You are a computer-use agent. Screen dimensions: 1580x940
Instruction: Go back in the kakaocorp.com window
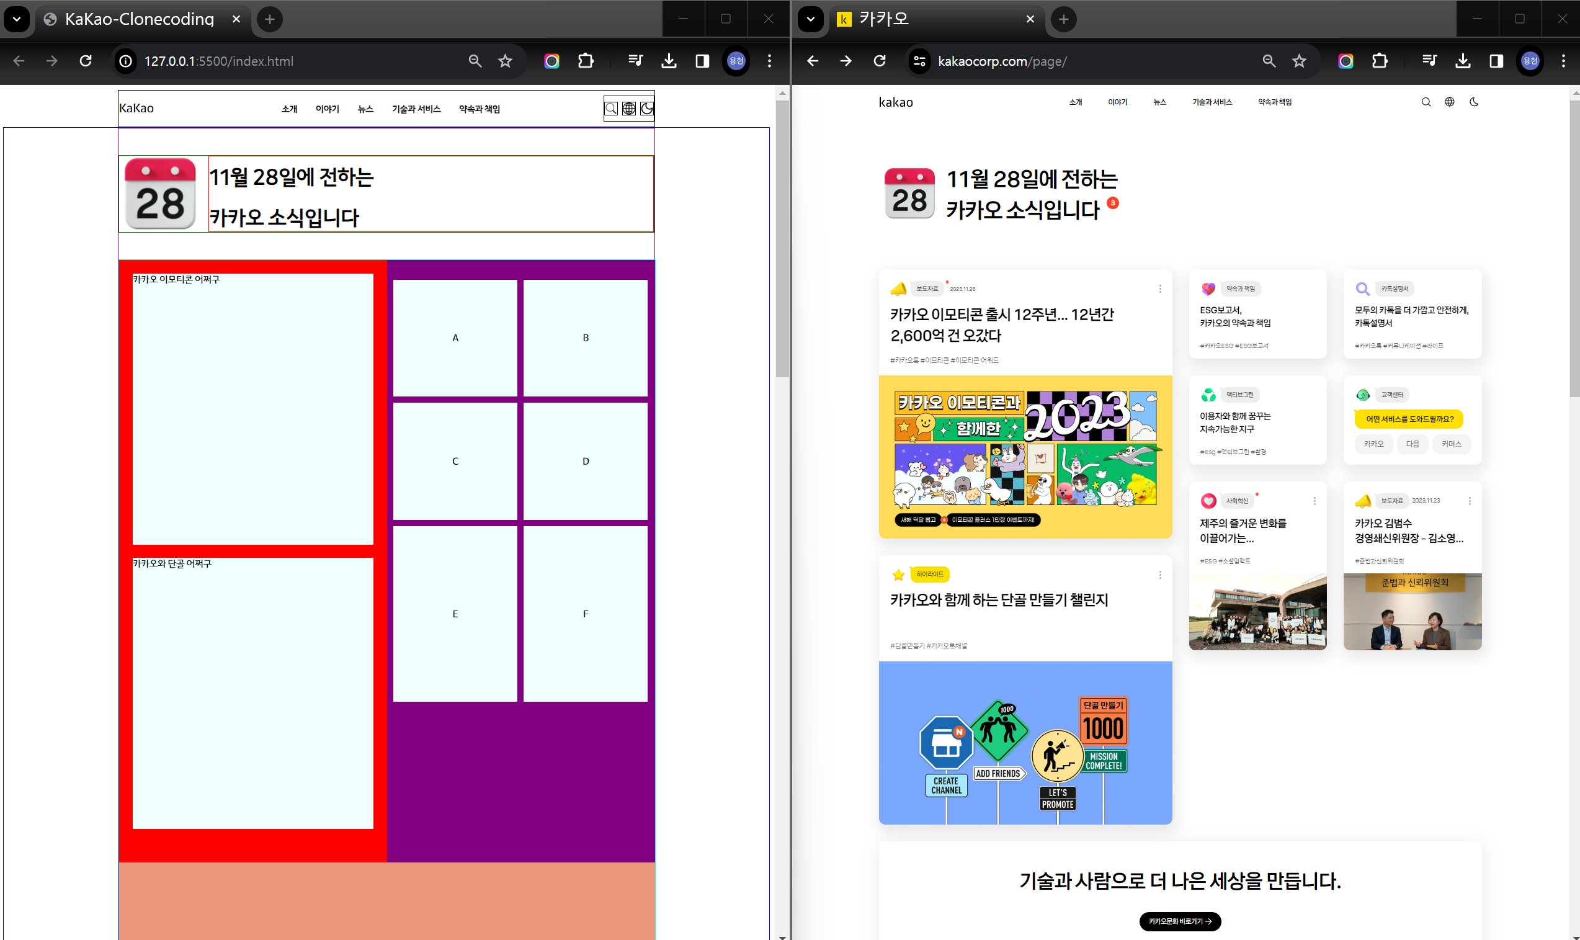click(813, 61)
